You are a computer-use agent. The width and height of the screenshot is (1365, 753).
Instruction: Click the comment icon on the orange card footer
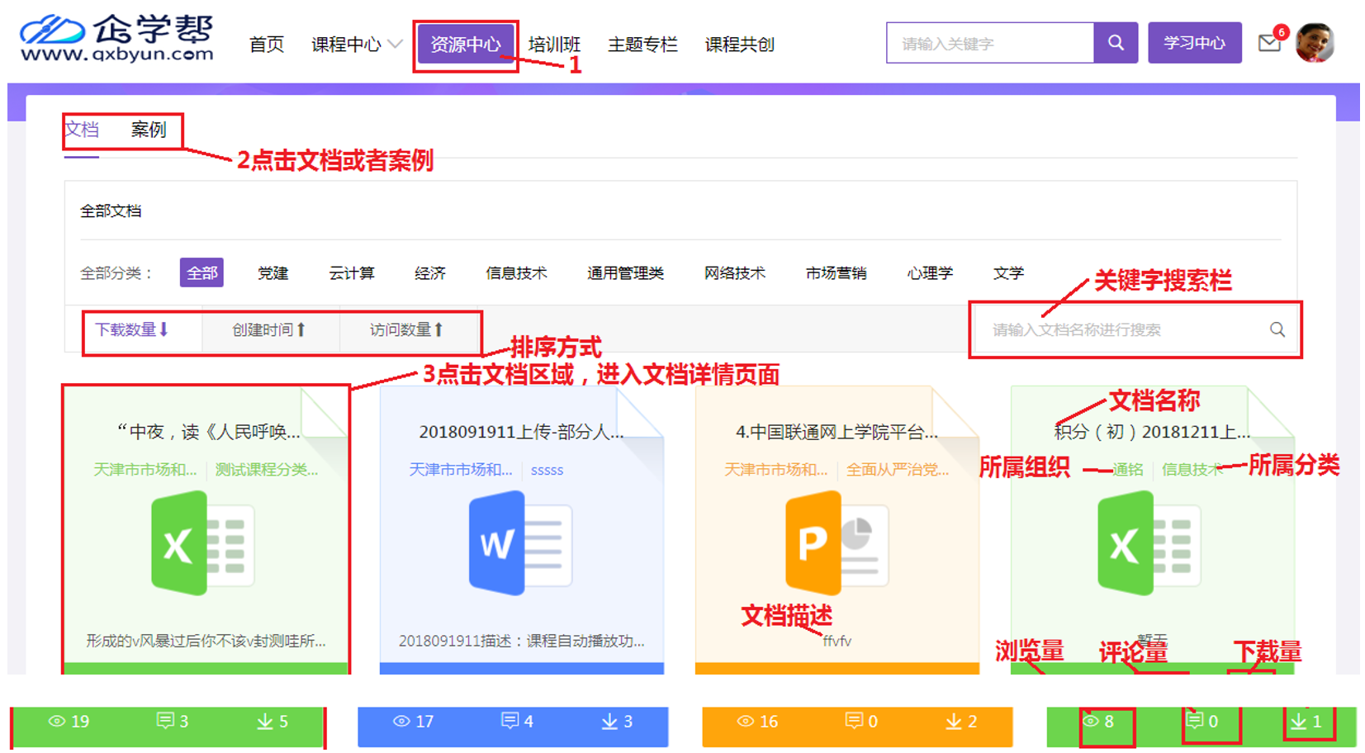(854, 722)
